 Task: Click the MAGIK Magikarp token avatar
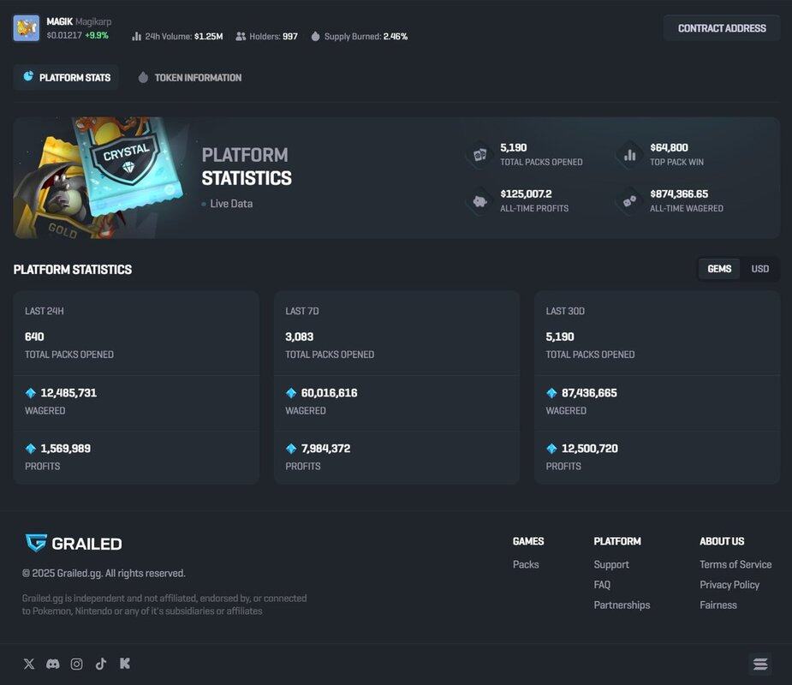pos(26,27)
